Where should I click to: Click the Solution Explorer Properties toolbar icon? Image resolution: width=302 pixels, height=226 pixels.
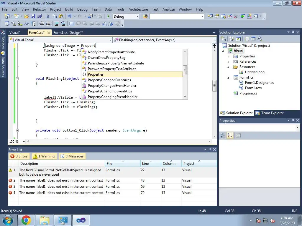(x=223, y=39)
